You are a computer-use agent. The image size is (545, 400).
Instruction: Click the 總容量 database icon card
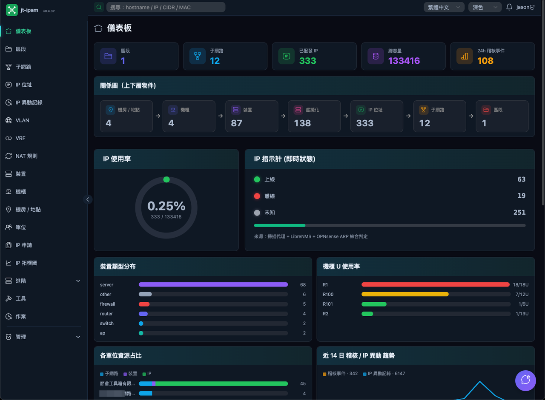(x=376, y=56)
